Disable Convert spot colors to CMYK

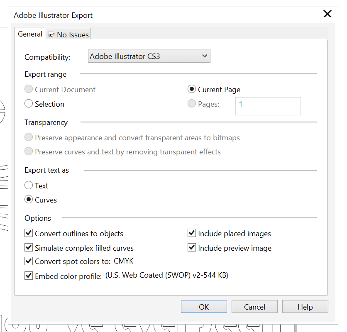tap(29, 261)
